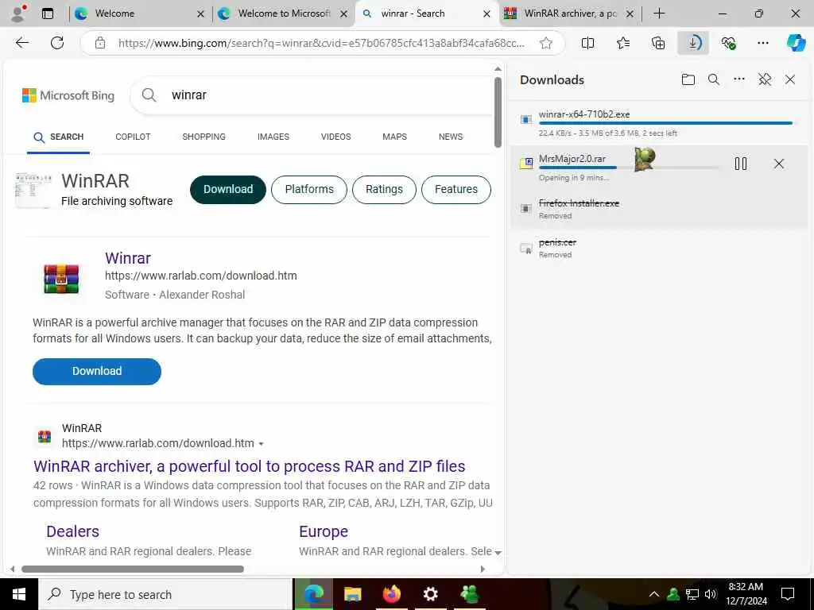Click the winrar-x64-710b2.exe download progress bar
Viewport: 814px width, 610px height.
[x=666, y=123]
